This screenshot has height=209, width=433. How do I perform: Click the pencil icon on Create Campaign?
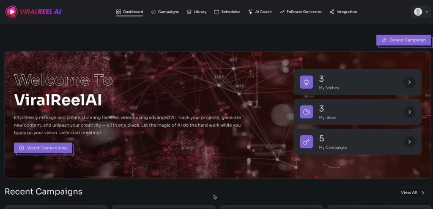click(384, 40)
